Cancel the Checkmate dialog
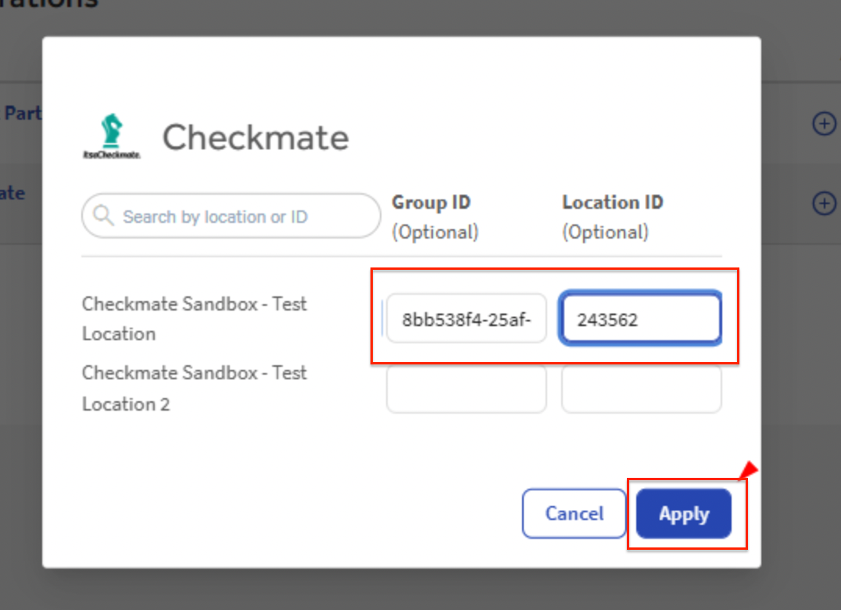This screenshot has width=841, height=610. coord(574,514)
